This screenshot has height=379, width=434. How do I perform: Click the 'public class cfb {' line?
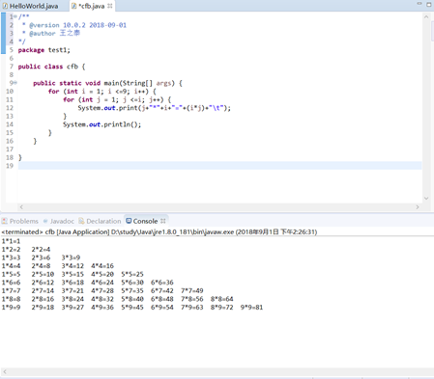point(51,67)
